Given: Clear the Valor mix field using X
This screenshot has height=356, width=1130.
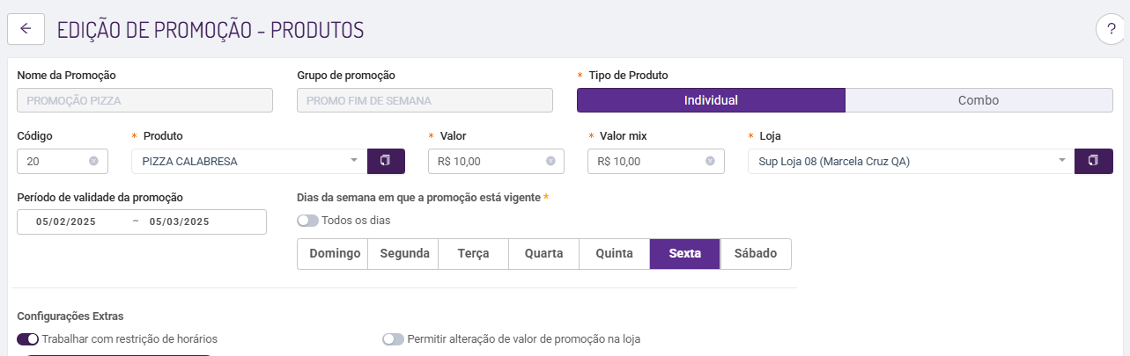Looking at the screenshot, I should pyautogui.click(x=710, y=161).
